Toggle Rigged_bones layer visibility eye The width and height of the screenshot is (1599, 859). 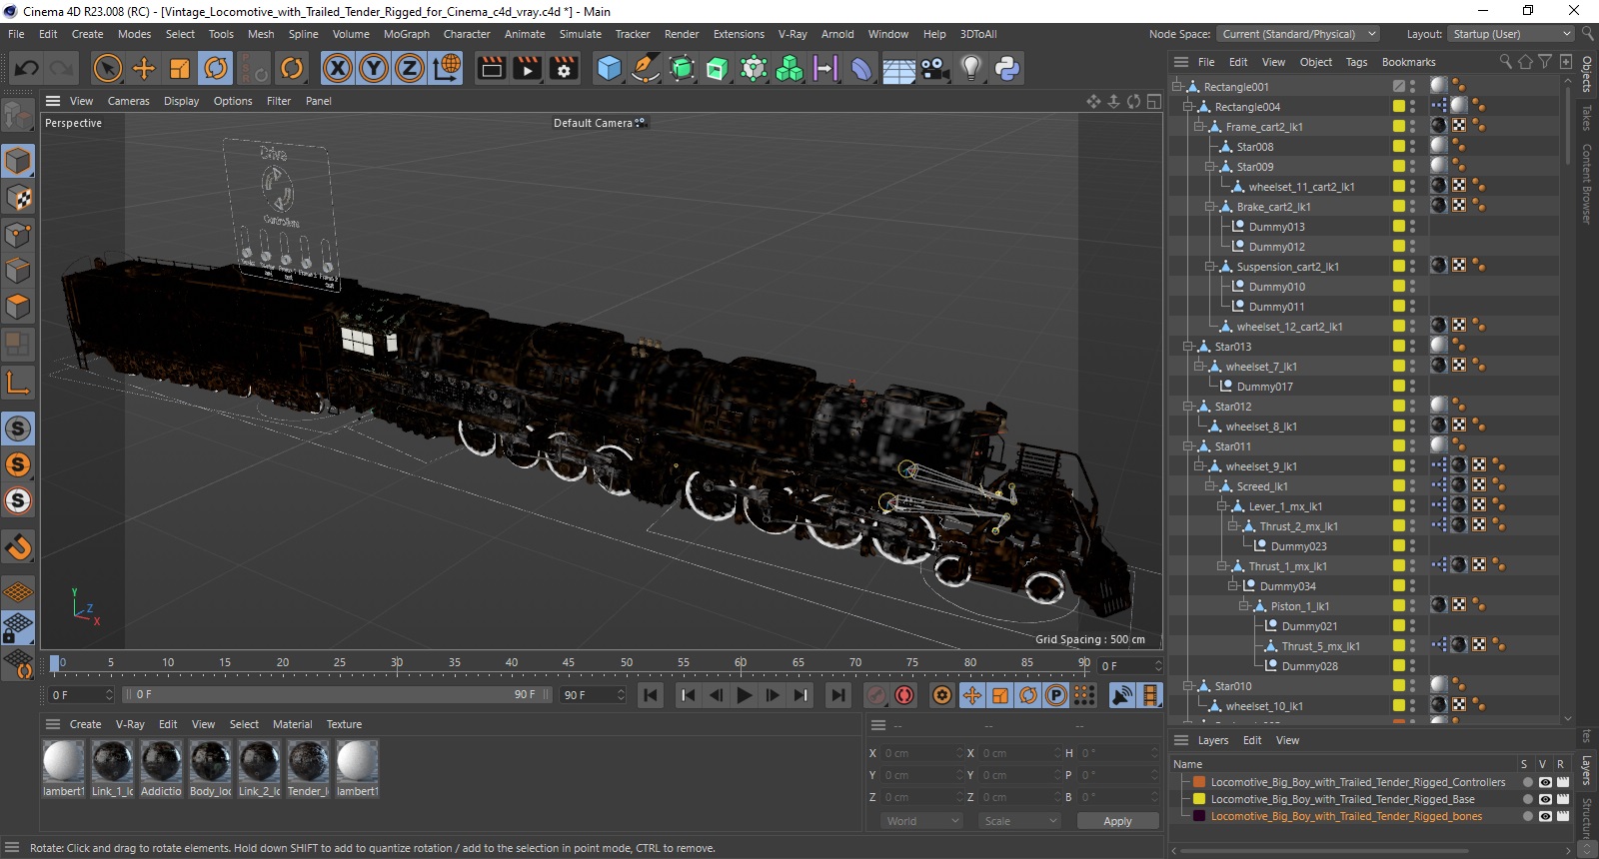click(x=1545, y=816)
